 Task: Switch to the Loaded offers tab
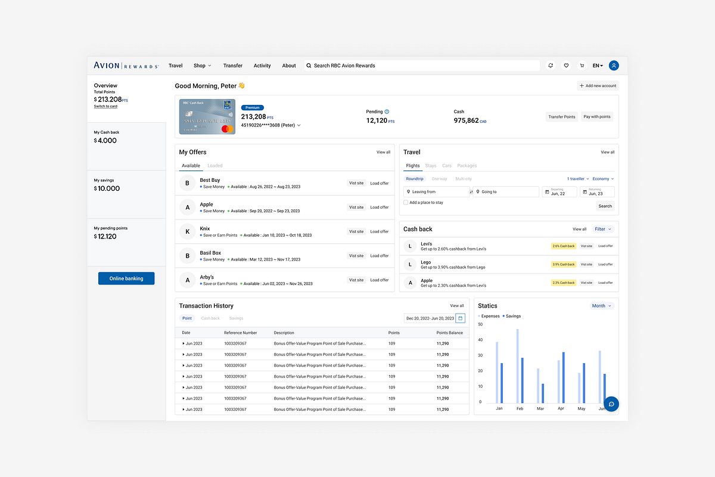(215, 166)
